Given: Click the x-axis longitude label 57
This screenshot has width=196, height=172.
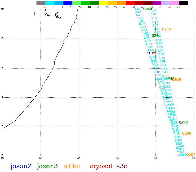Looking at the screenshot, I should (155, 158).
